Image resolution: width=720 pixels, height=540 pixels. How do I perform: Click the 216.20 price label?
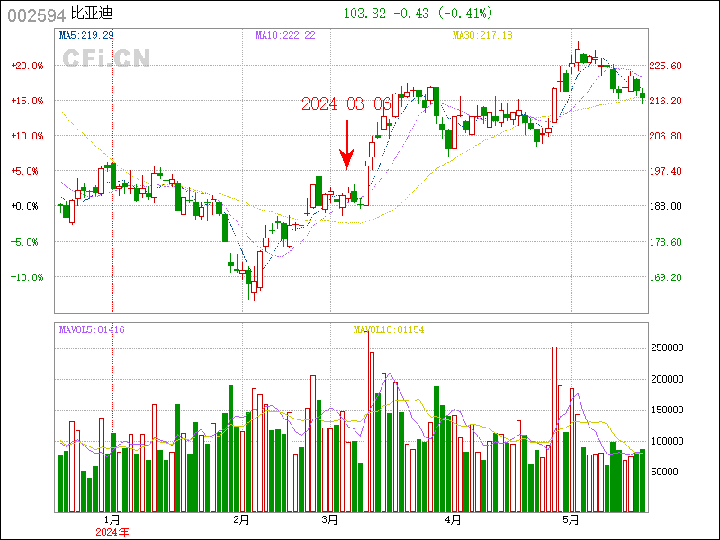point(666,101)
